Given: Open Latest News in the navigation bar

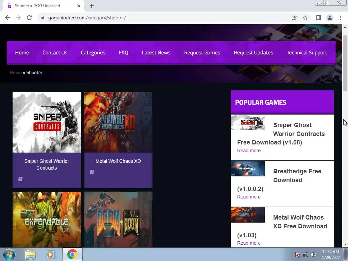Looking at the screenshot, I should (156, 53).
